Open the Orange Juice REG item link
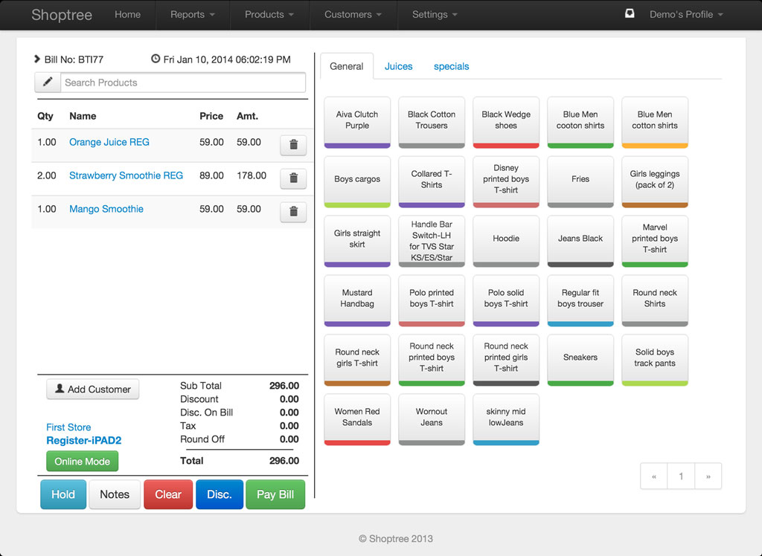The width and height of the screenshot is (762, 556). click(109, 142)
